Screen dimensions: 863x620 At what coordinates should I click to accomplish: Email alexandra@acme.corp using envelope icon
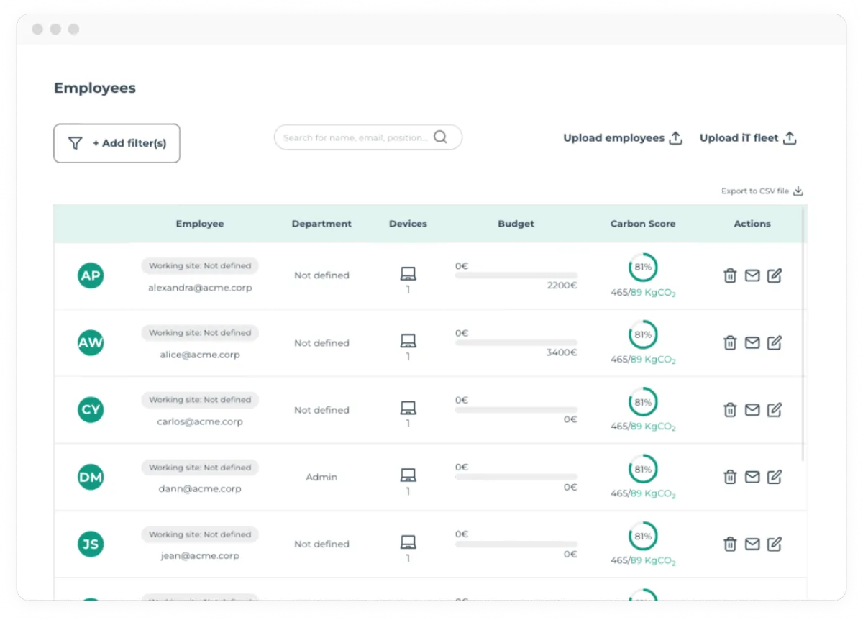coord(752,275)
